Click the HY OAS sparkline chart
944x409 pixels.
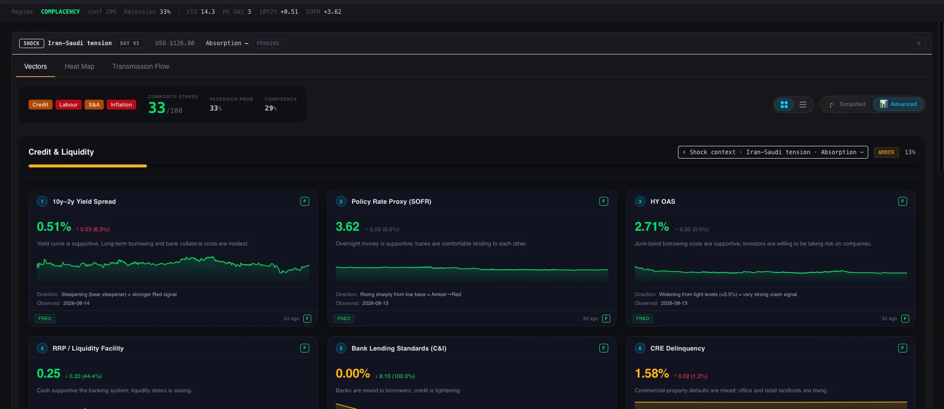click(x=771, y=273)
